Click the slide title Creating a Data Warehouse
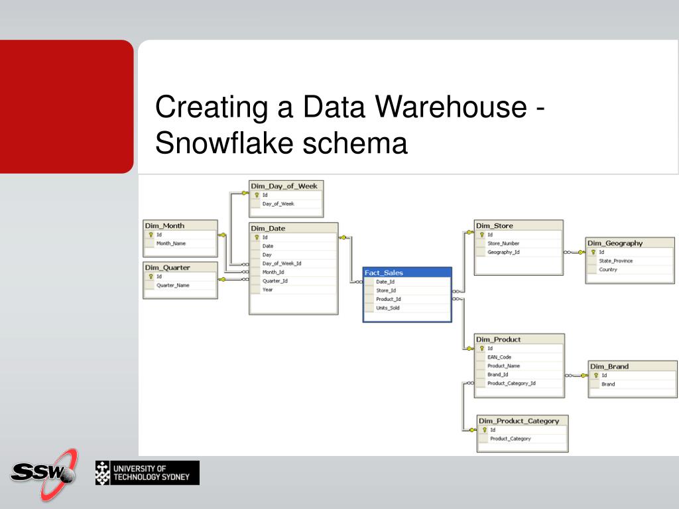 tap(349, 125)
